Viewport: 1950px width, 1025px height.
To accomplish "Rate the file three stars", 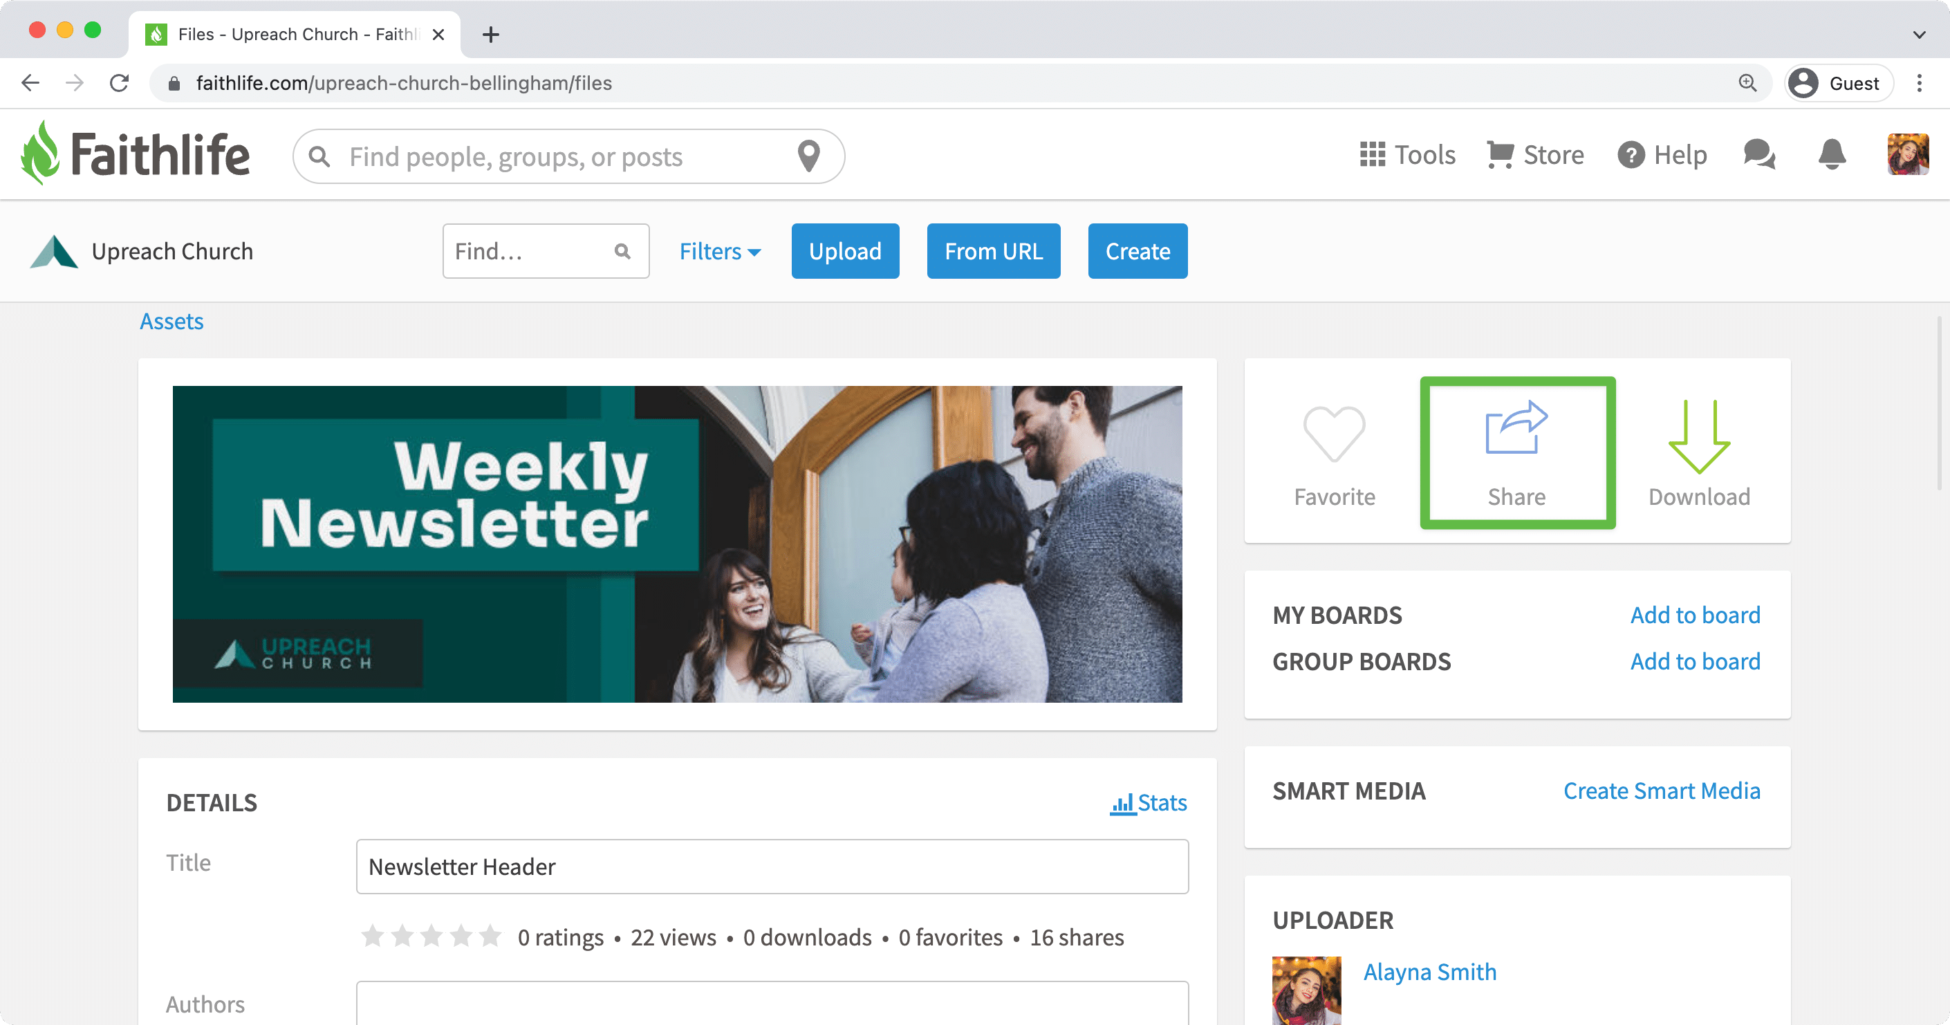I will pyautogui.click(x=431, y=936).
